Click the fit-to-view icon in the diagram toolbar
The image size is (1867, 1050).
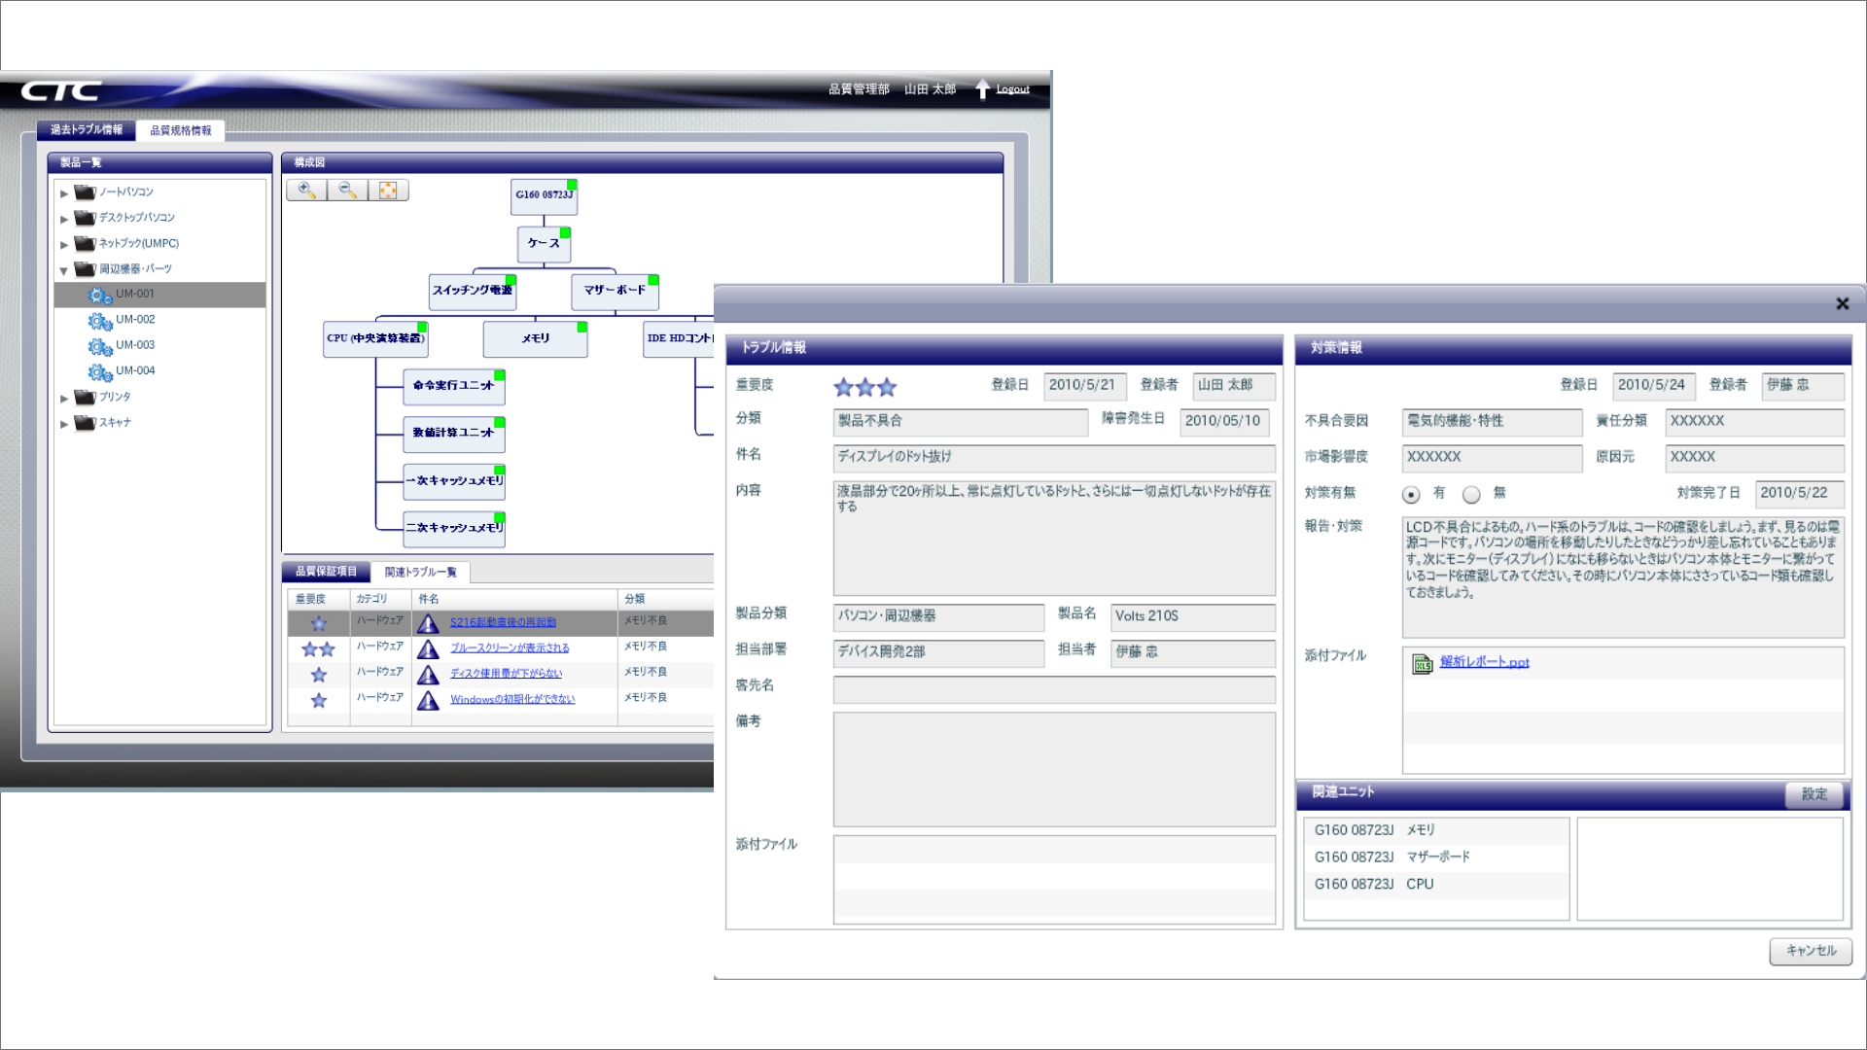pos(389,190)
